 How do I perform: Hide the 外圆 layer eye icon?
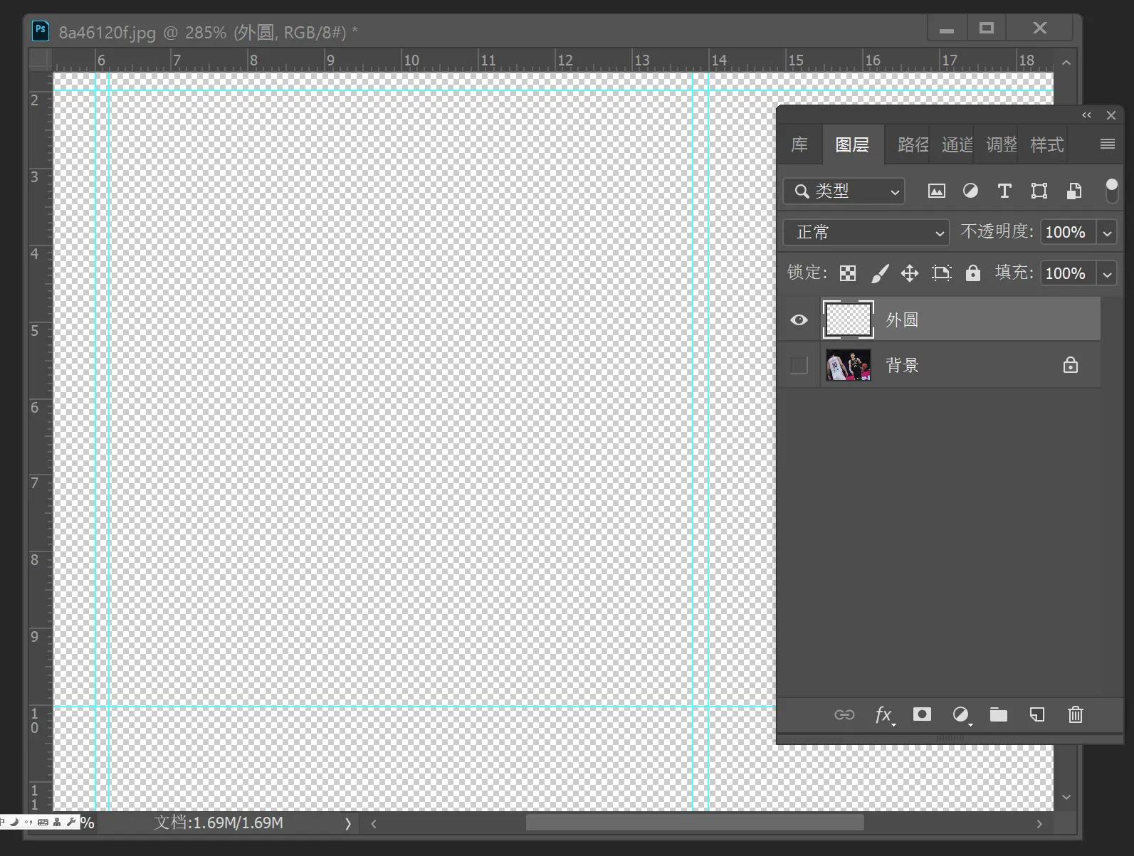tap(799, 320)
